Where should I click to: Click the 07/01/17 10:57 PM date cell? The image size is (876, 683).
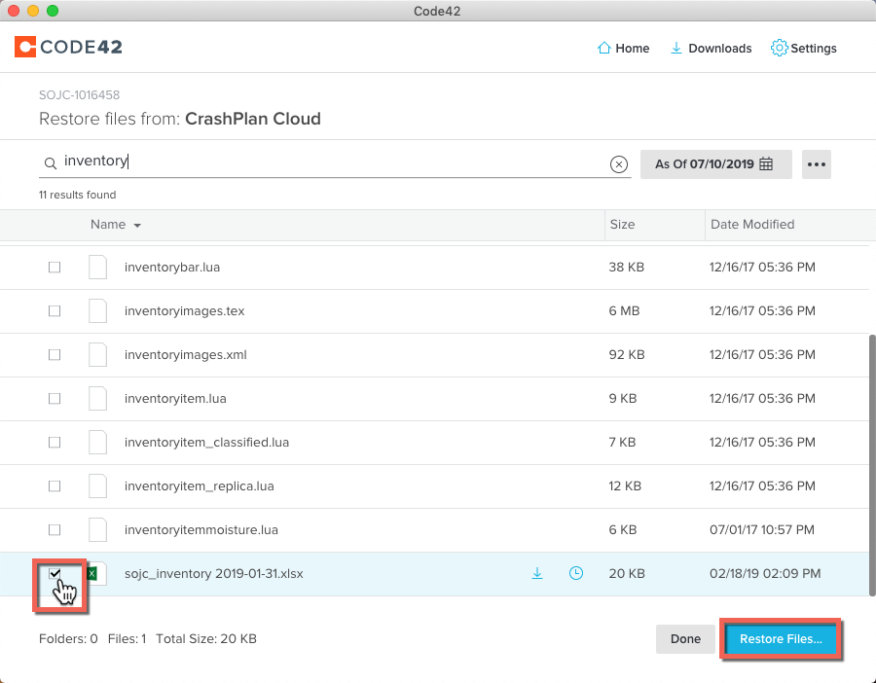[x=762, y=529]
